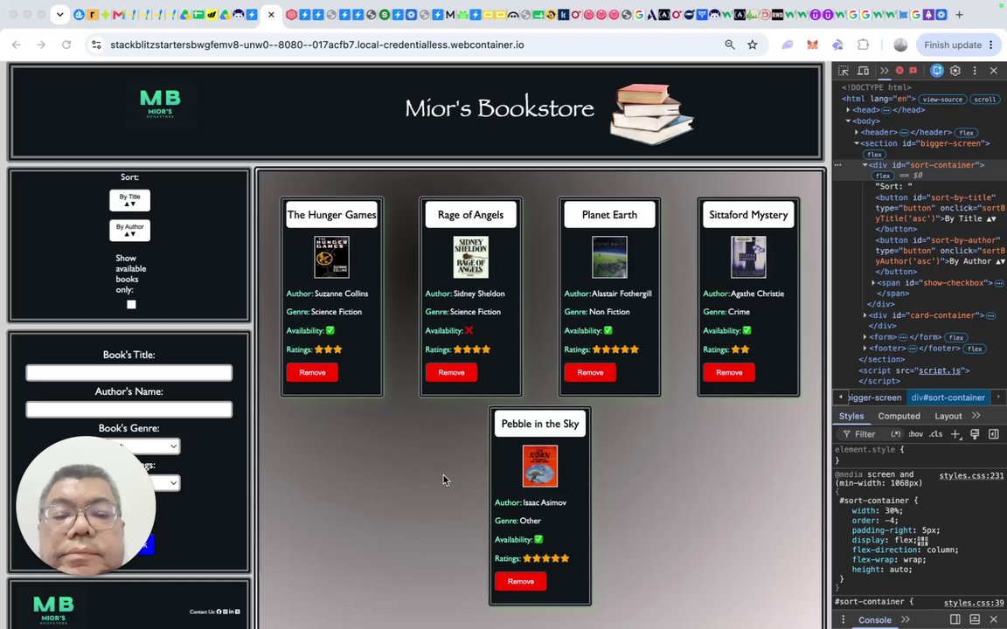Switch to the Styles tab
This screenshot has height=629, width=1007.
click(851, 416)
